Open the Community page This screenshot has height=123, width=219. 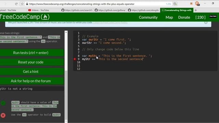click(x=148, y=17)
